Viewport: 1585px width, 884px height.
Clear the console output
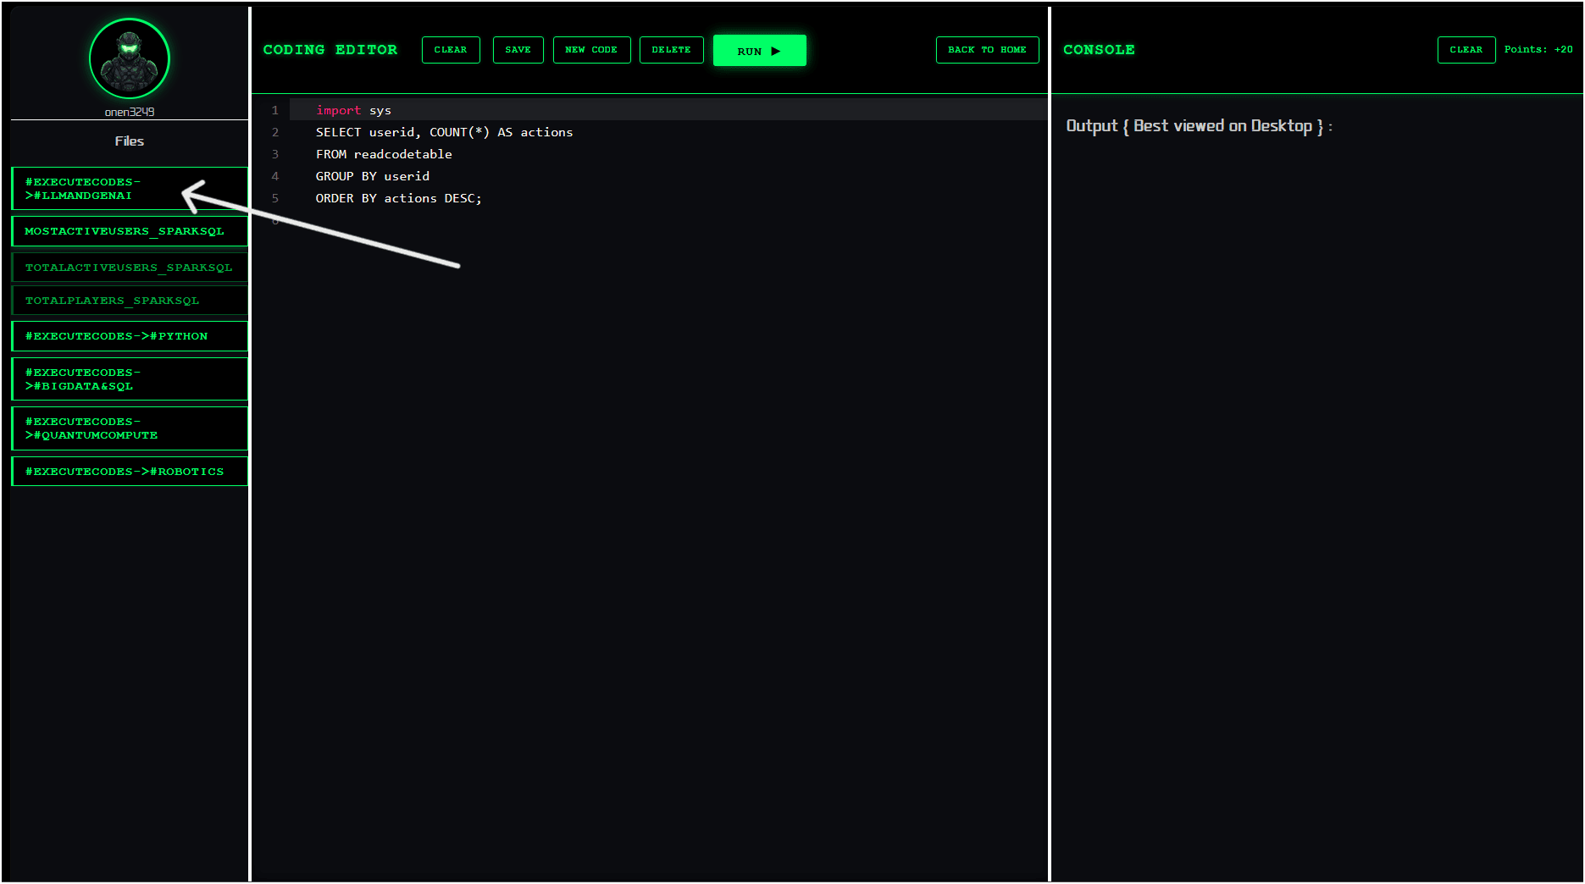pos(1466,50)
